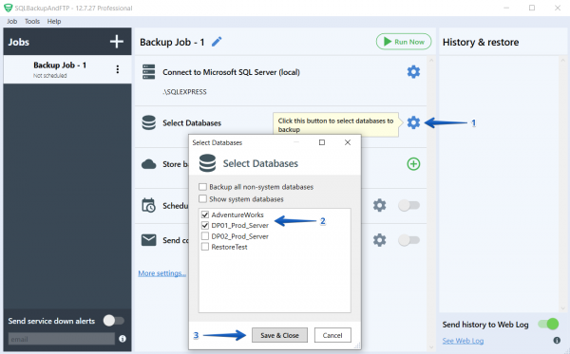Viewport: 570px width, 354px height.
Task: Close the Select Databases dialog
Action: click(x=348, y=142)
